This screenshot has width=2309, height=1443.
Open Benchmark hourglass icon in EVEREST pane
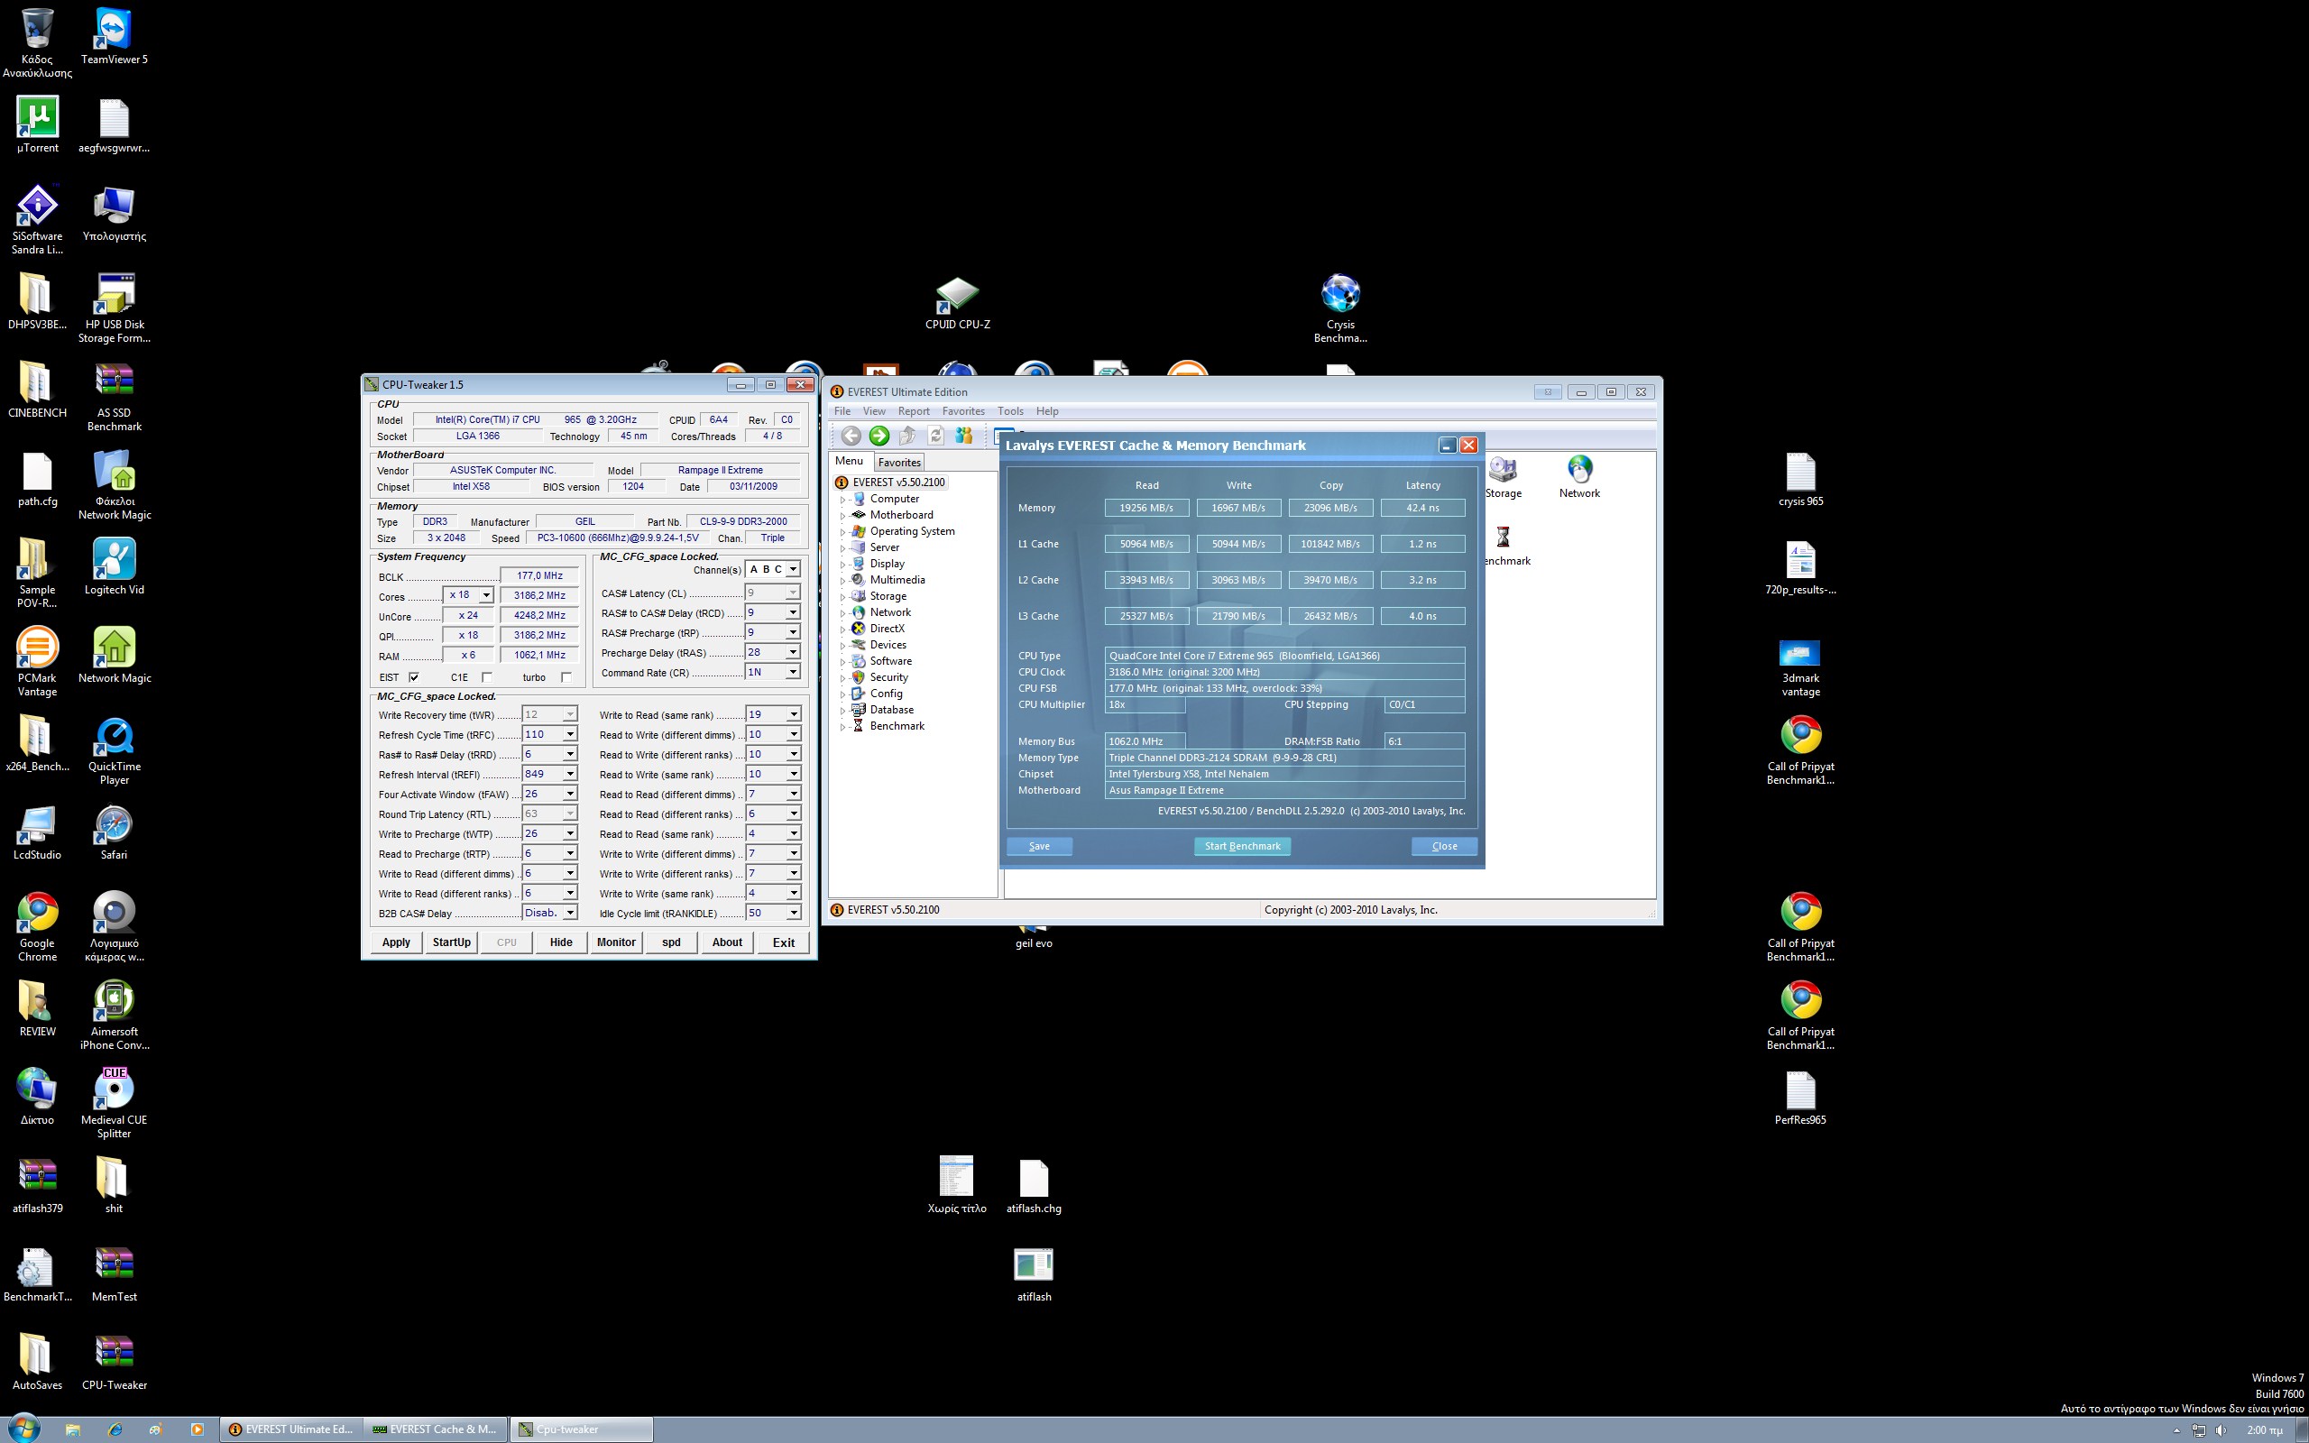point(1504,545)
